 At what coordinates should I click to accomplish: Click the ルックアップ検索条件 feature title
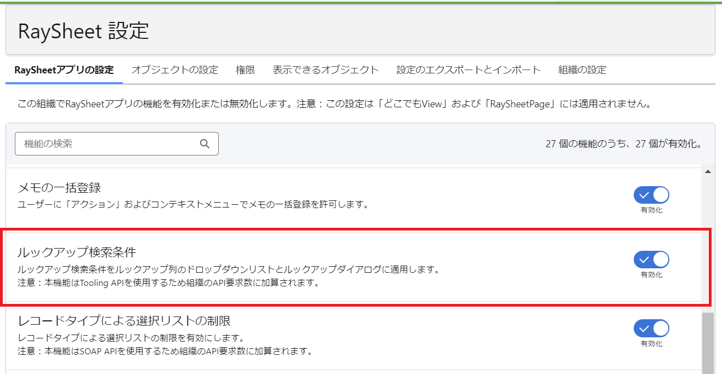coord(77,252)
